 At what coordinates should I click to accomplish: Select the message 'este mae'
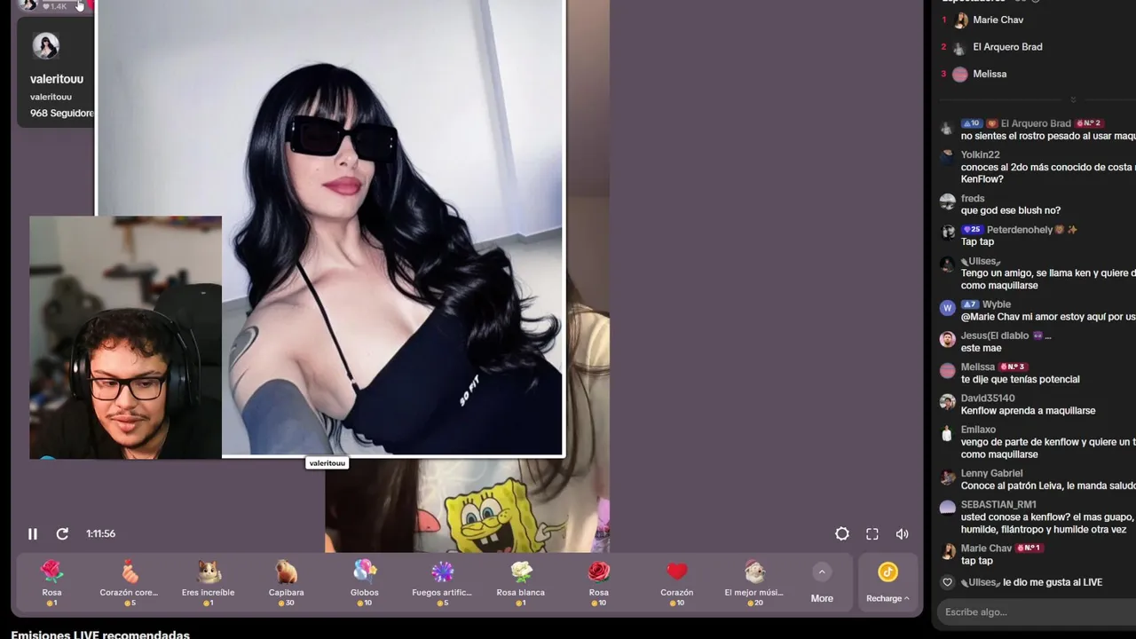point(981,348)
